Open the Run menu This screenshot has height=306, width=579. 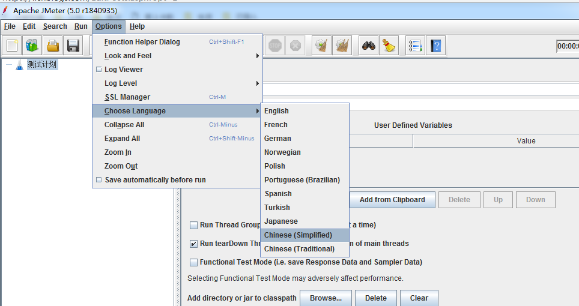click(x=81, y=26)
